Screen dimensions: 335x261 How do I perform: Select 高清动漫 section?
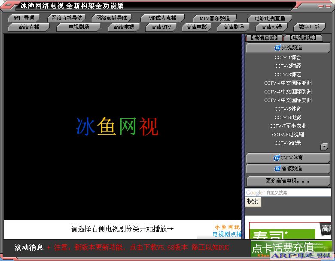272,27
